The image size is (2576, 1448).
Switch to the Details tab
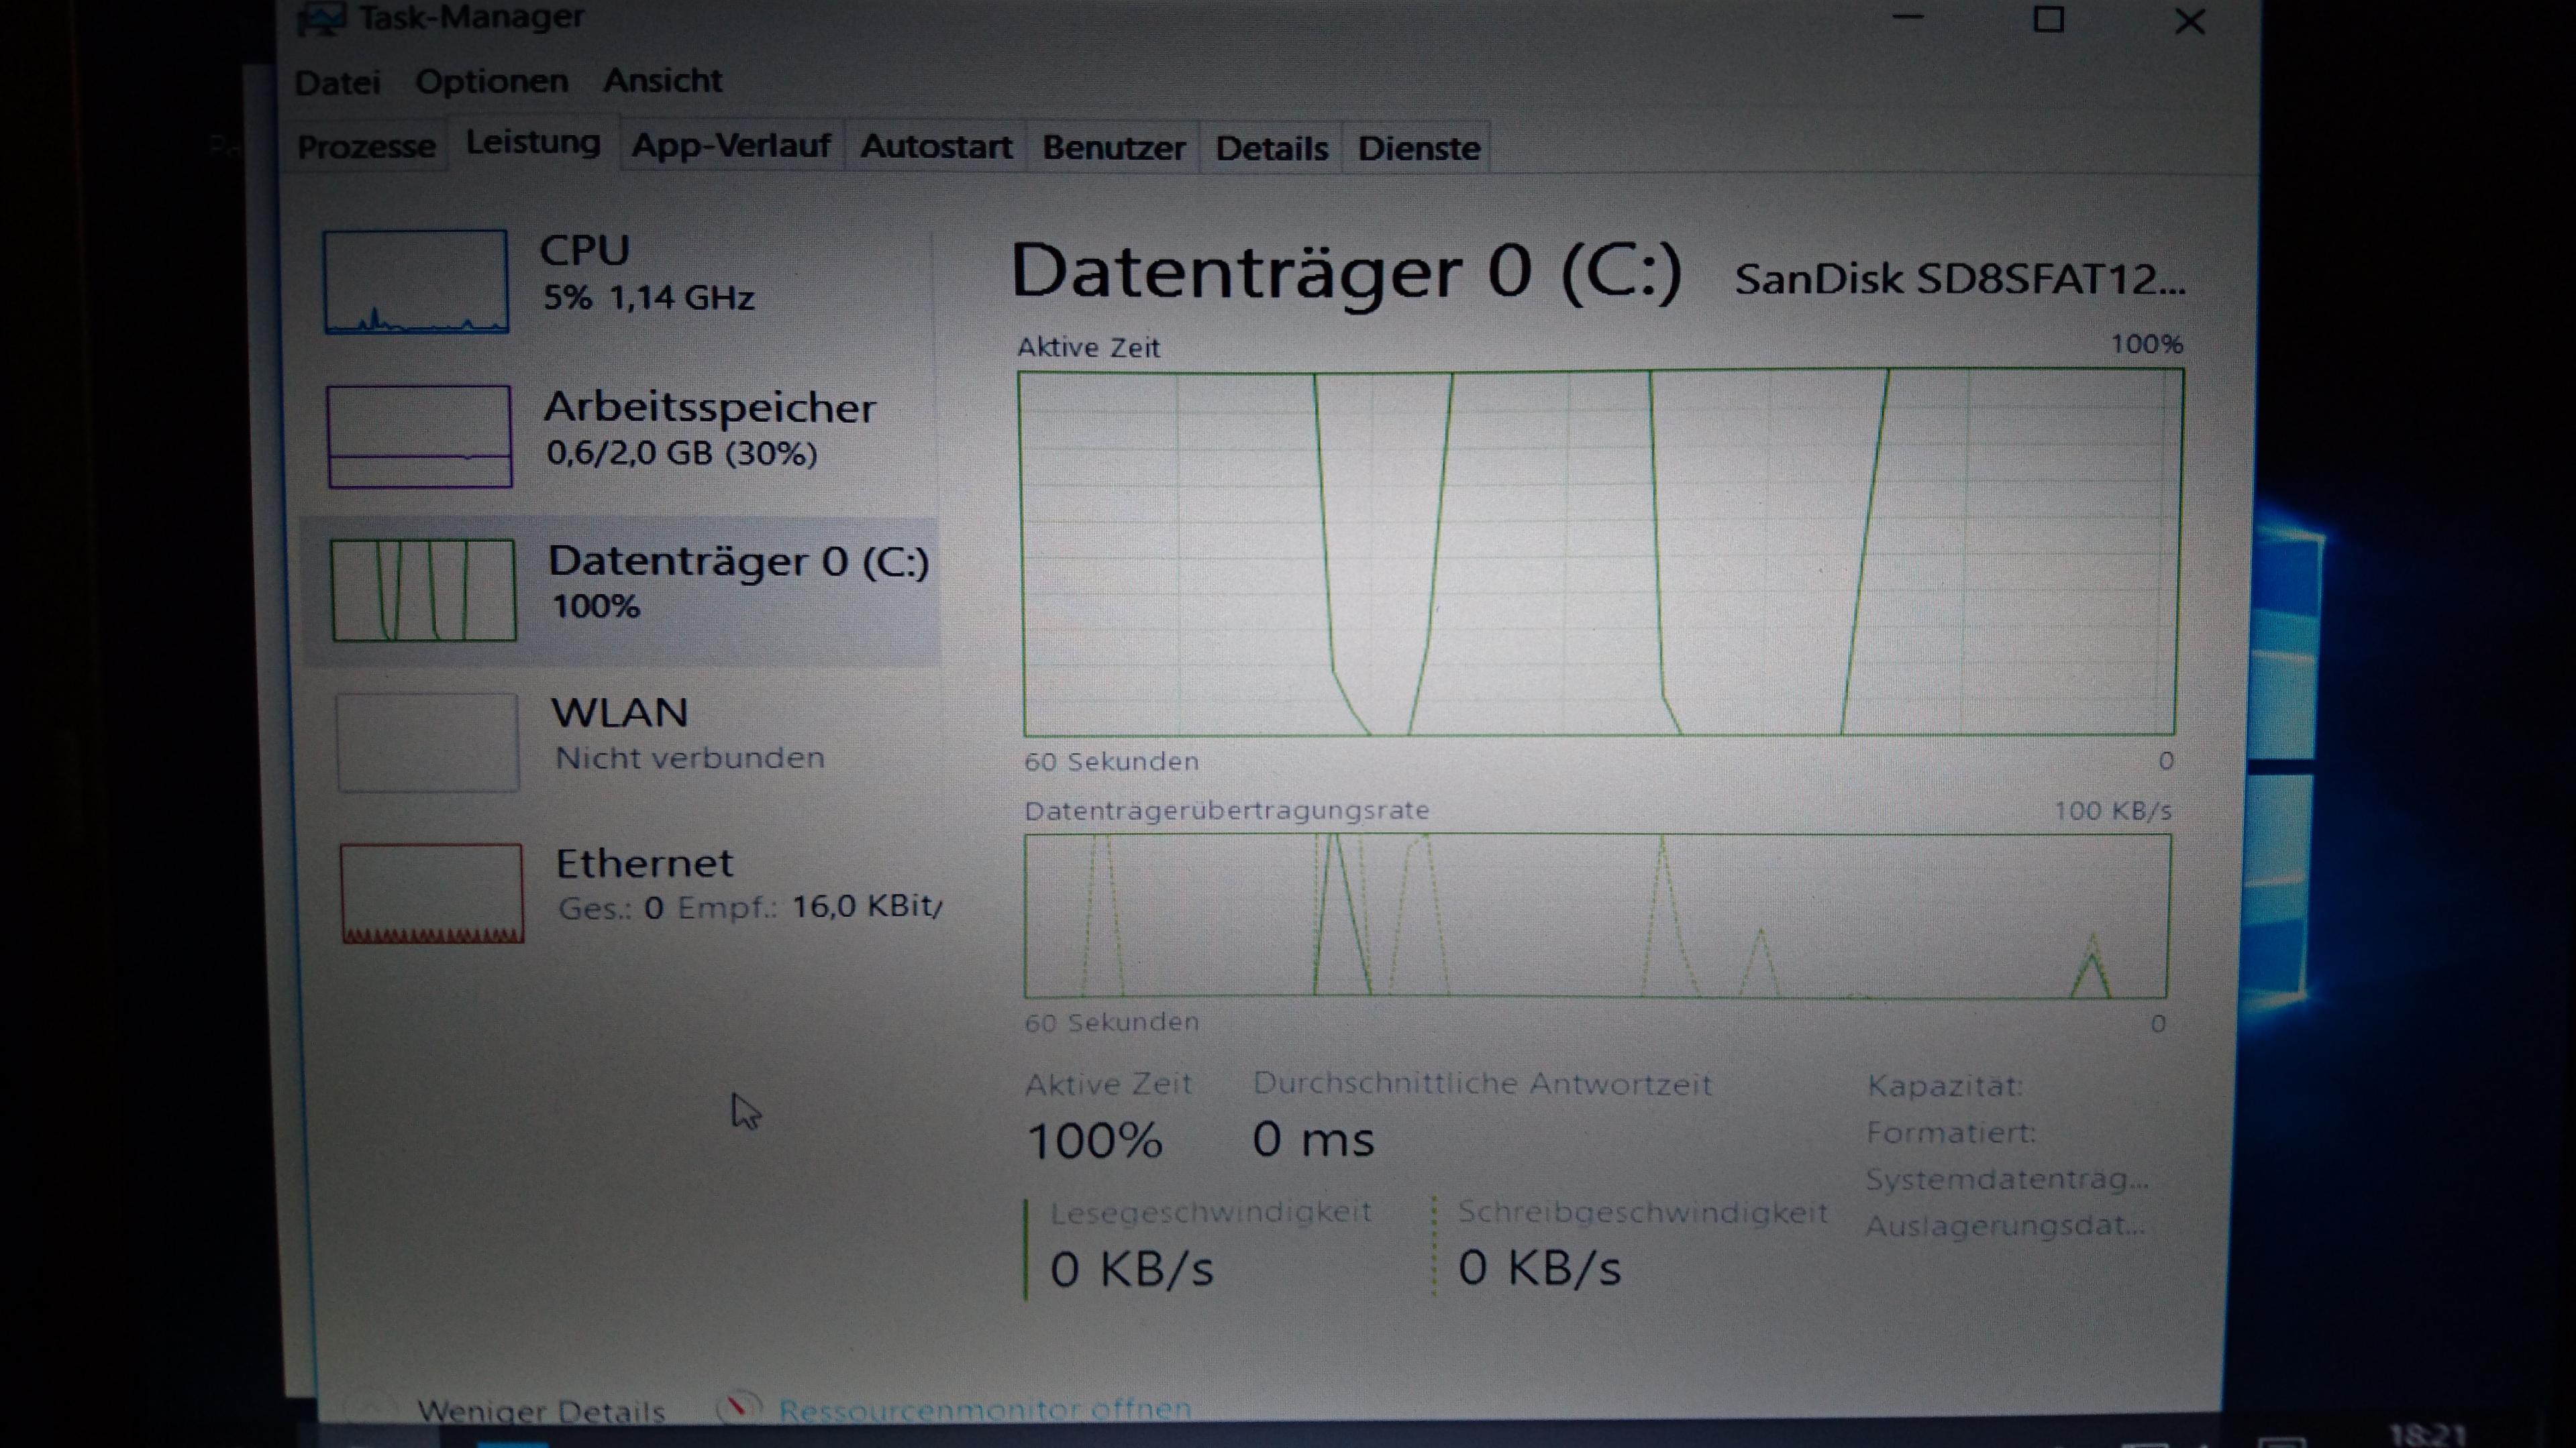coord(1271,149)
